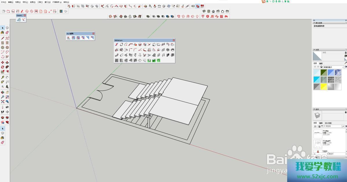Viewport: 347px width, 182px height.
Task: Select the red Move tool
Action: 3,62
